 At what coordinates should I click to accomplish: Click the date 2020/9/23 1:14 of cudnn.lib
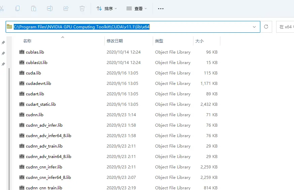click(x=121, y=115)
